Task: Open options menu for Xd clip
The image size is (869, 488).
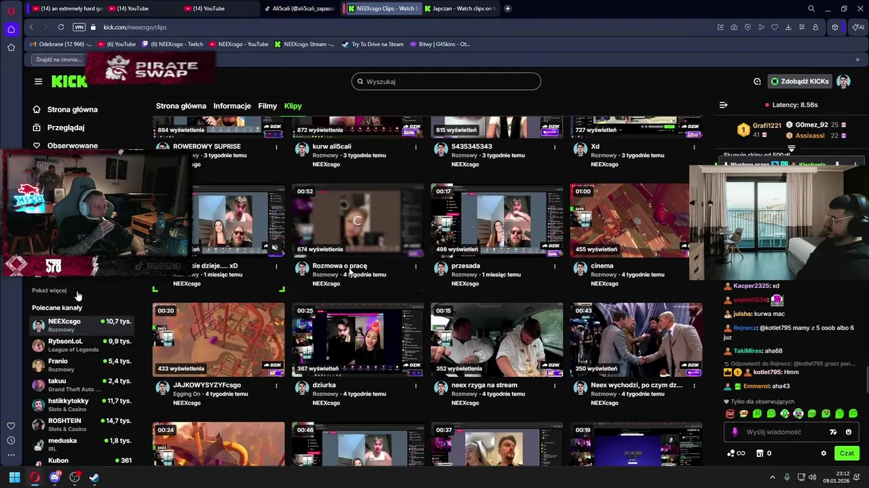Action: click(694, 146)
